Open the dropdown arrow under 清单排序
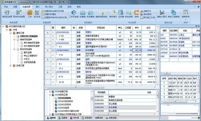This screenshot has width=201, height=121. [x=186, y=19]
